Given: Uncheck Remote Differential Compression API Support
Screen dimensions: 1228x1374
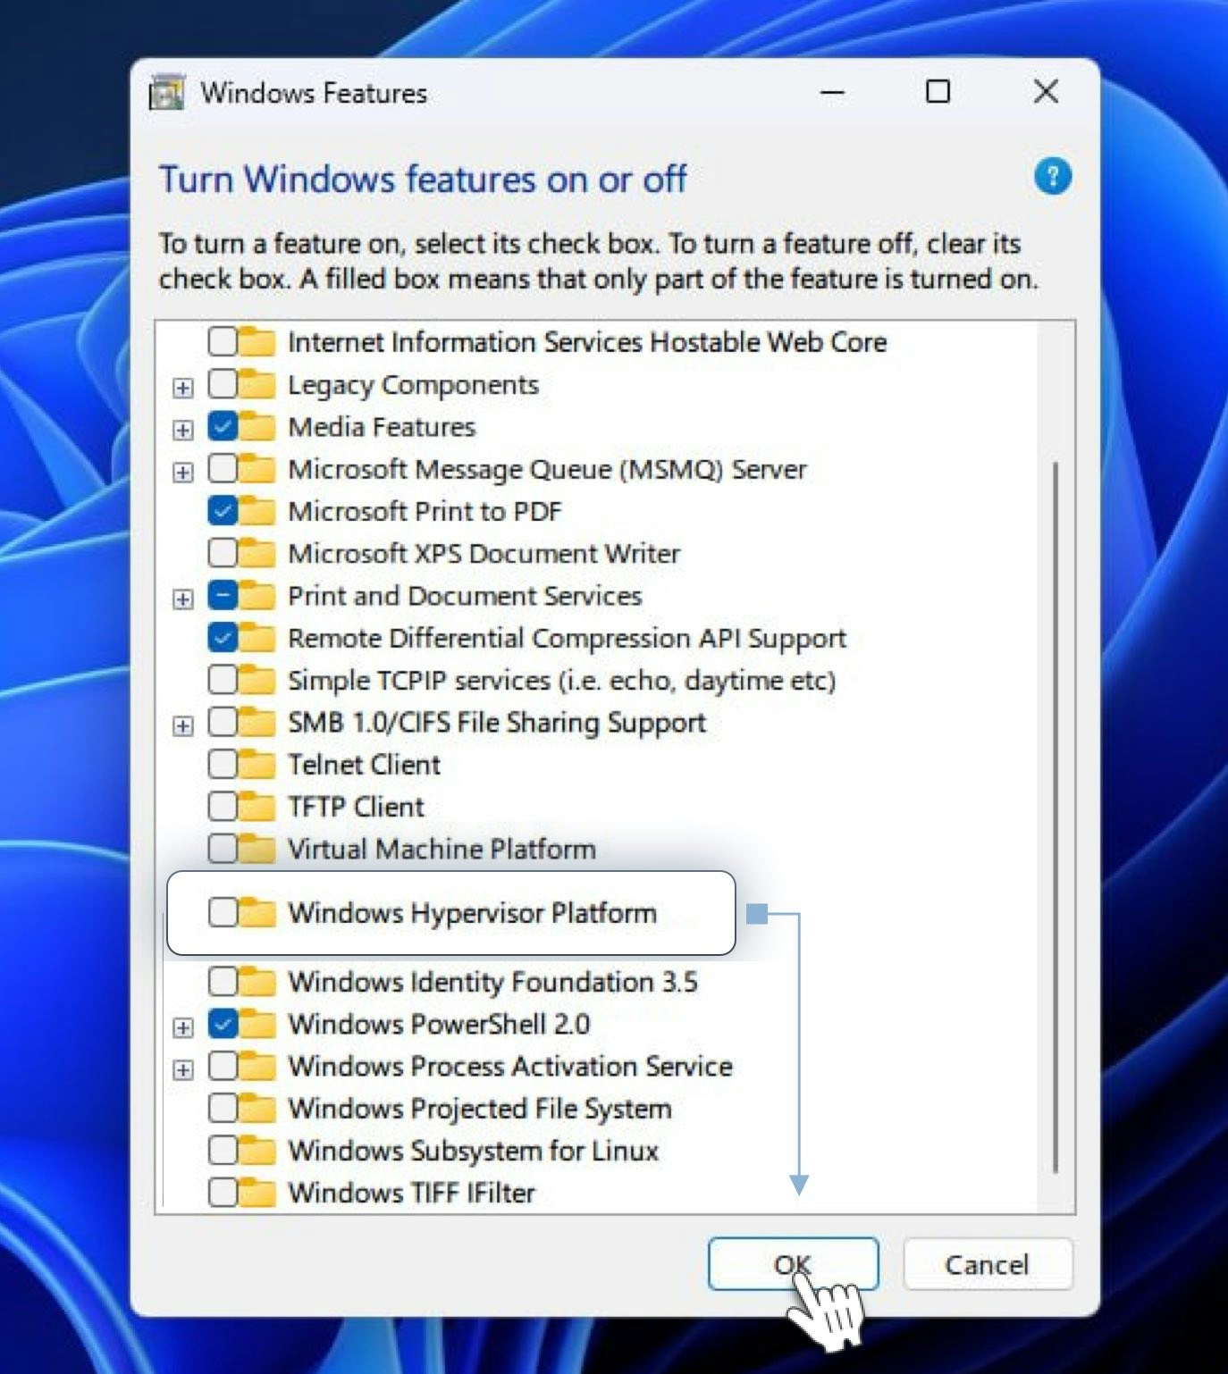Looking at the screenshot, I should [x=222, y=638].
